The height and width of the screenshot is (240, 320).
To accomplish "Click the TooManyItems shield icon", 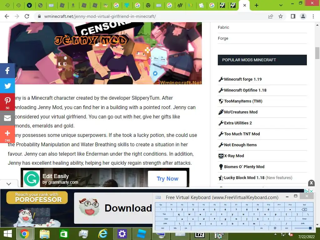I will (221, 101).
